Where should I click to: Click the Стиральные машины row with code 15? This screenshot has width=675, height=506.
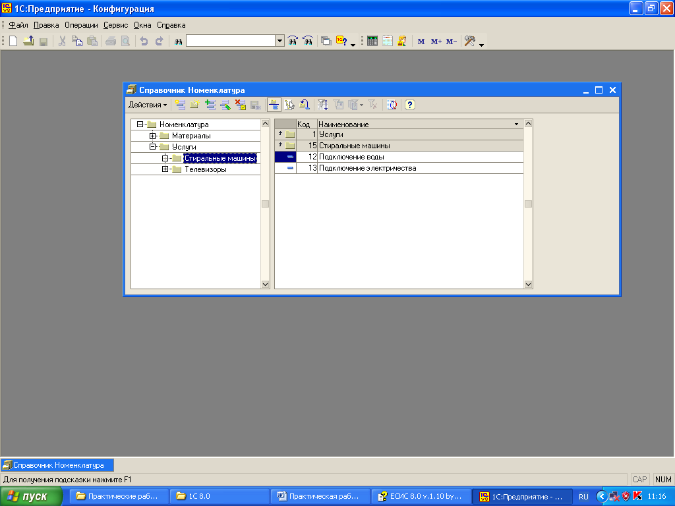coord(399,146)
